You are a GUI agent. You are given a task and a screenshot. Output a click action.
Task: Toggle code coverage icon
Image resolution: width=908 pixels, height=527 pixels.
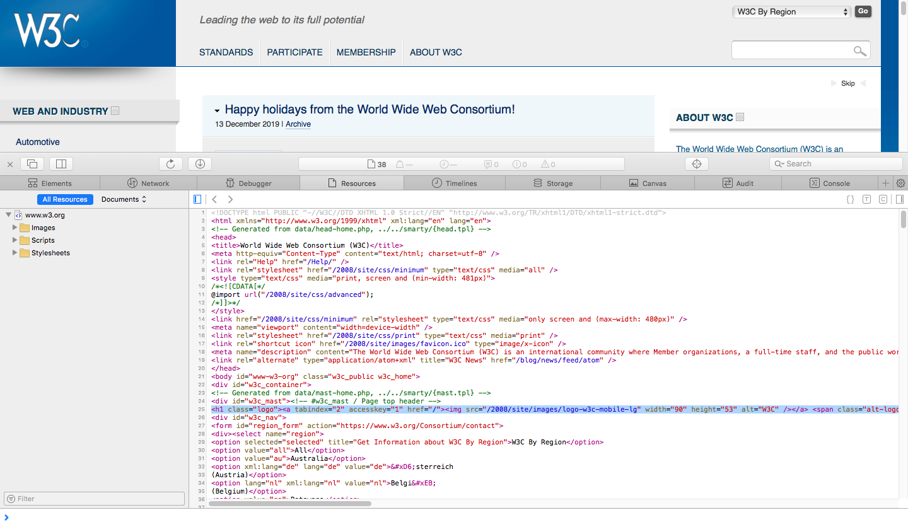[883, 199]
